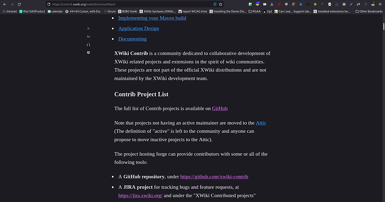Open the jira.xwiki.org link

140,196
